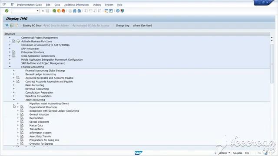The width and height of the screenshot is (278, 156).
Task: Expand the General Ledger Accounting node
Action: click(14, 74)
